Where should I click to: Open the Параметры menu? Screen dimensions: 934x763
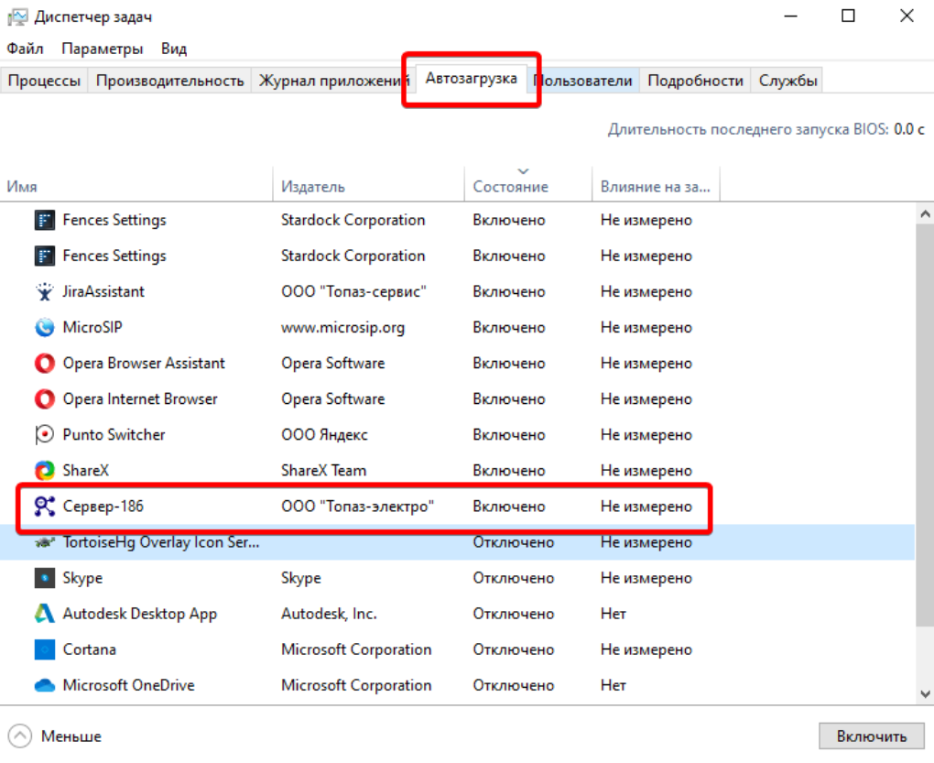point(102,49)
